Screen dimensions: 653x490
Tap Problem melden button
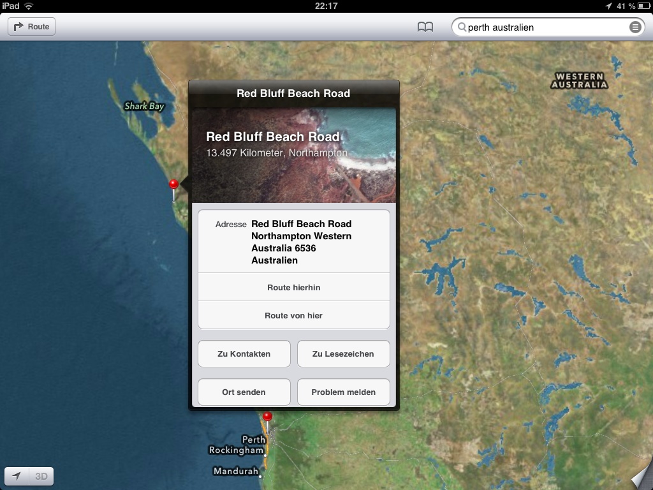click(344, 392)
